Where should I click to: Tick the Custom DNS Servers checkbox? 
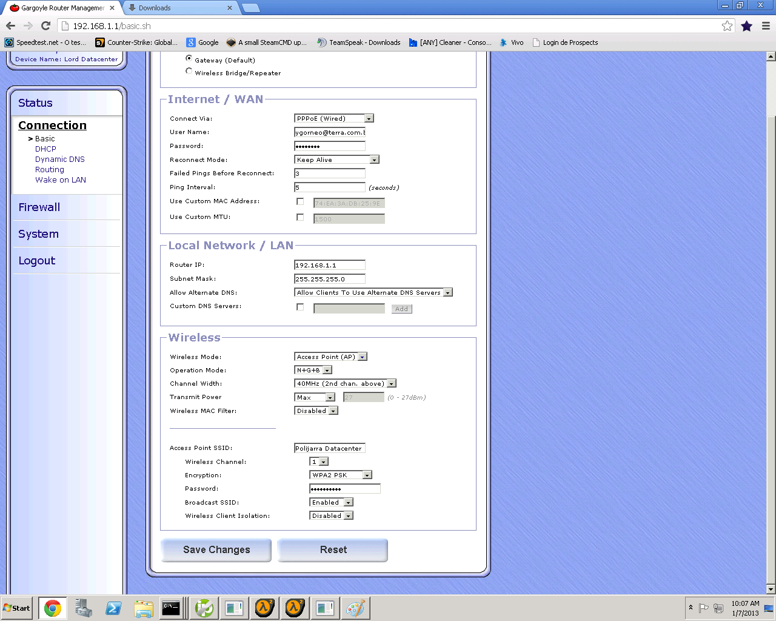pyautogui.click(x=300, y=307)
